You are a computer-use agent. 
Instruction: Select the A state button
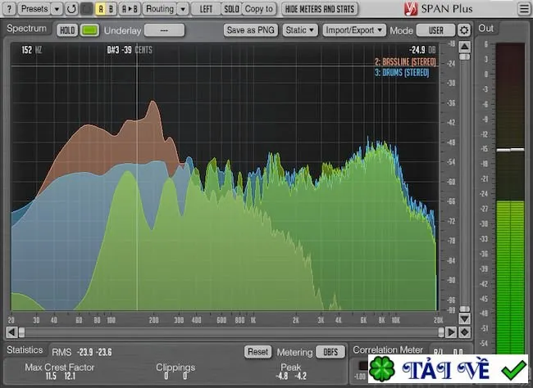pyautogui.click(x=101, y=9)
